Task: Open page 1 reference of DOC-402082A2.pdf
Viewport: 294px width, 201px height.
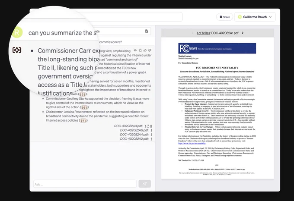Action: pyautogui.click(x=151, y=139)
